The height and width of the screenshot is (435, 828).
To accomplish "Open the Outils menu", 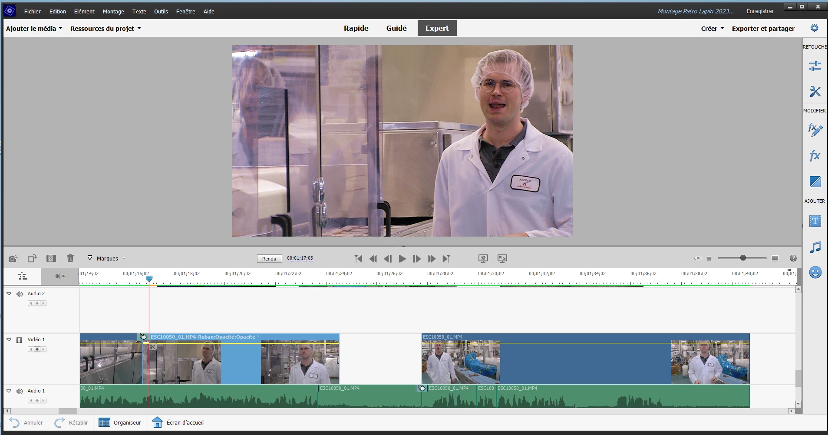I will (161, 11).
